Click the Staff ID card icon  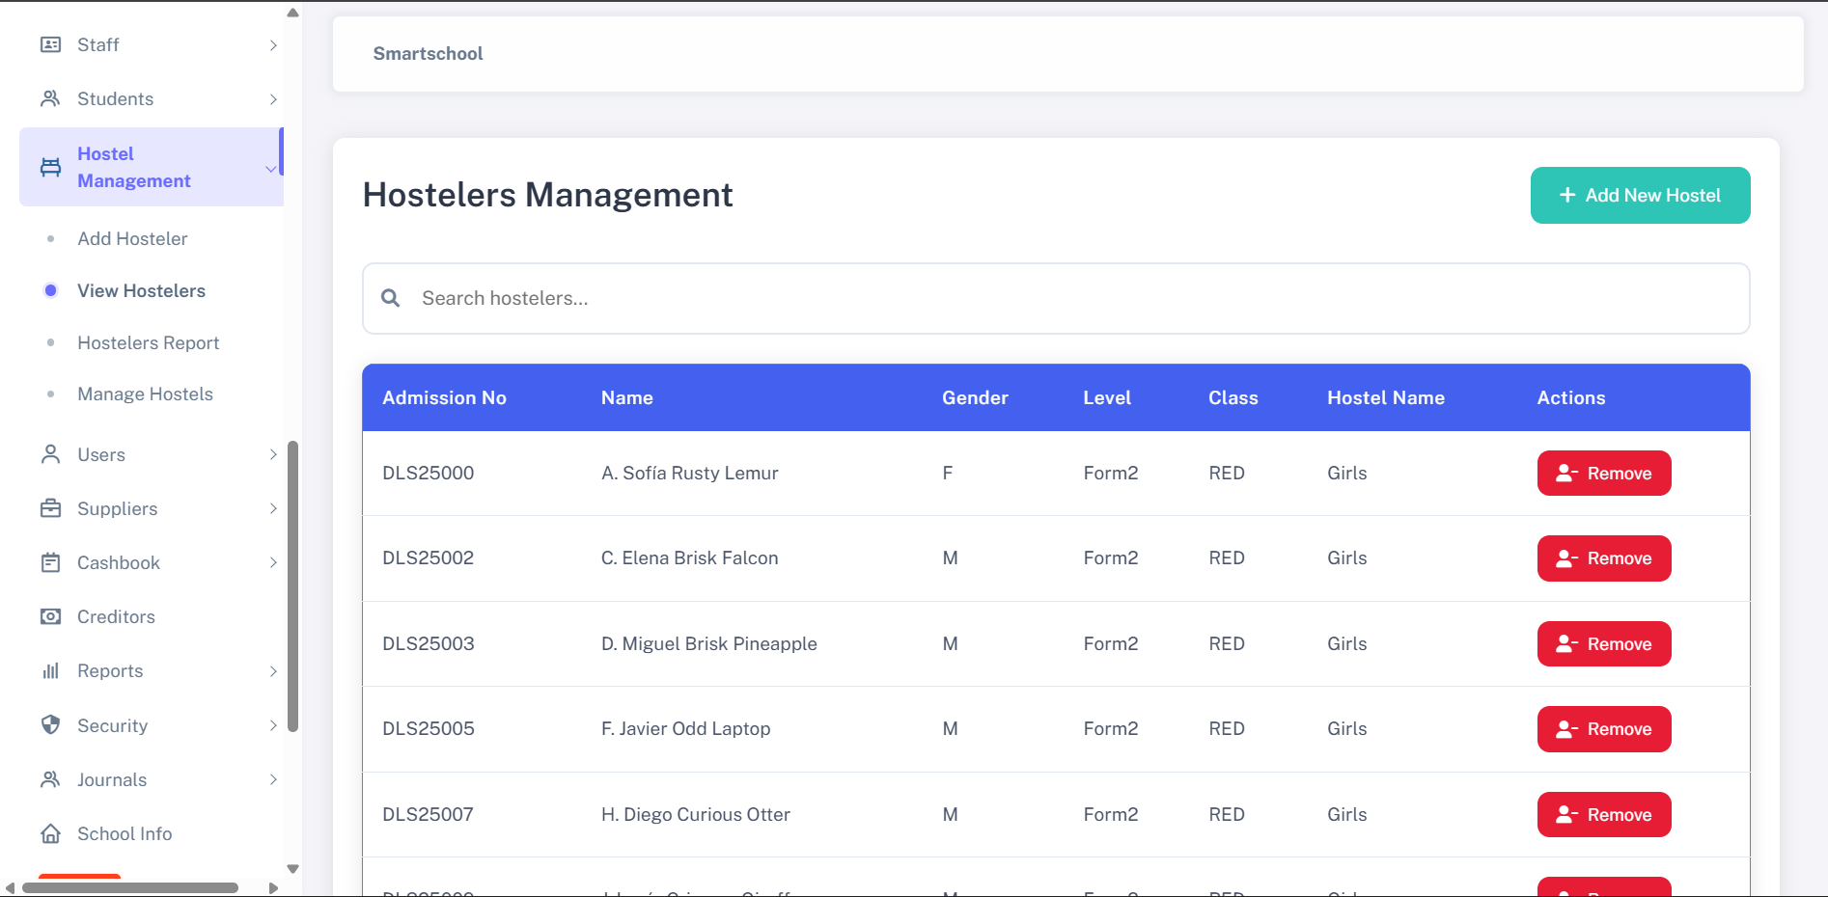coord(51,44)
